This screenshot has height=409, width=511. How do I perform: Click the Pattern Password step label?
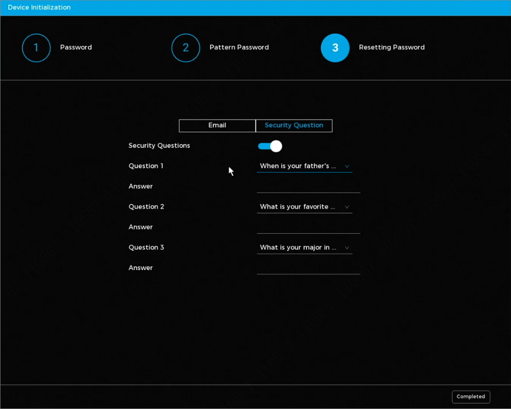tap(239, 47)
